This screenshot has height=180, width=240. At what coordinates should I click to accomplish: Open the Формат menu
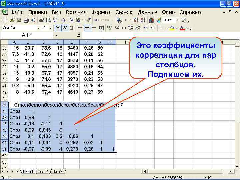101,12
